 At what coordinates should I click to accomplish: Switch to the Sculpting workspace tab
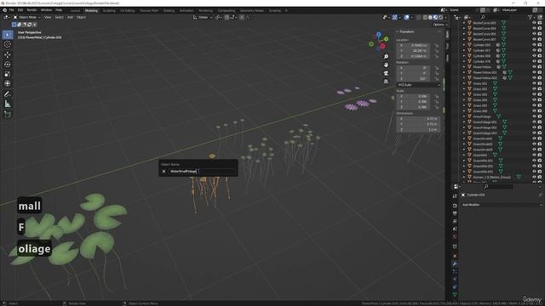pos(109,11)
